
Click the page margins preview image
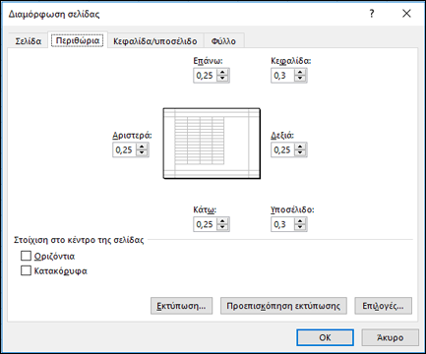tap(212, 144)
